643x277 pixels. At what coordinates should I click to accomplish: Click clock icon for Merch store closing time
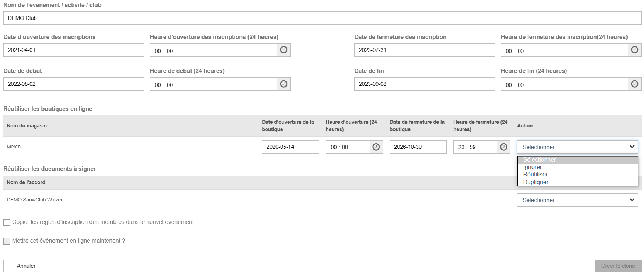pyautogui.click(x=503, y=147)
